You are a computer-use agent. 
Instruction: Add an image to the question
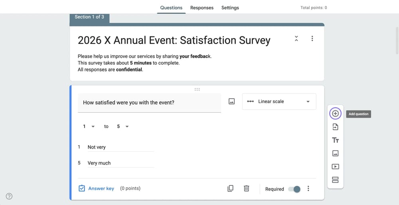pyautogui.click(x=231, y=102)
